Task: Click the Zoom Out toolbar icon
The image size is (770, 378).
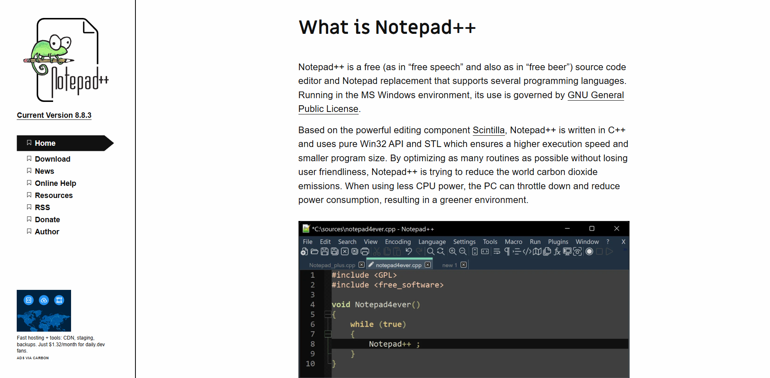Action: pos(463,251)
